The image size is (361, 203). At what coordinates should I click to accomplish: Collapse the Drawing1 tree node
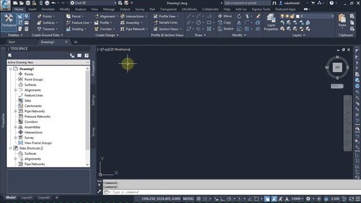click(x=10, y=69)
